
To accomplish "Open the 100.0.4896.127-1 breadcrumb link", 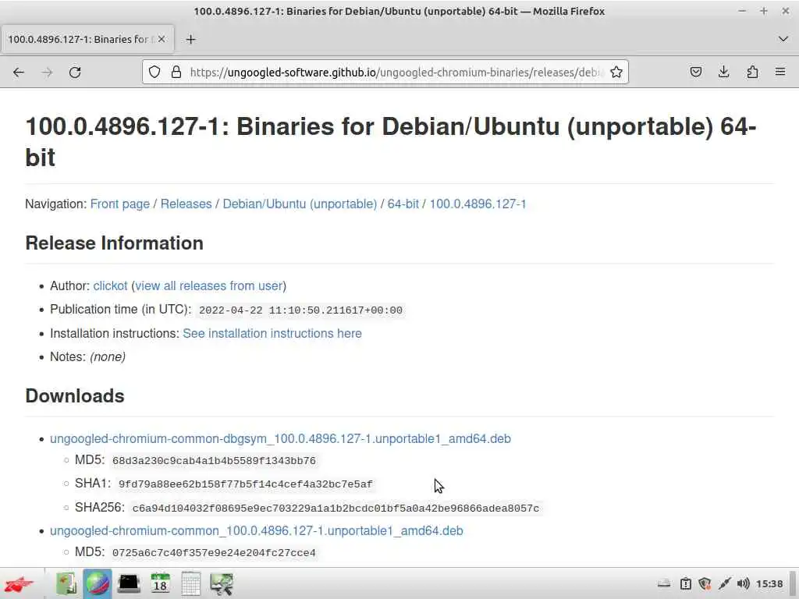I will click(478, 204).
